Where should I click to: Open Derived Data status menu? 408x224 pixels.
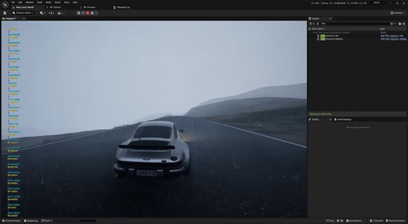[x=354, y=220]
